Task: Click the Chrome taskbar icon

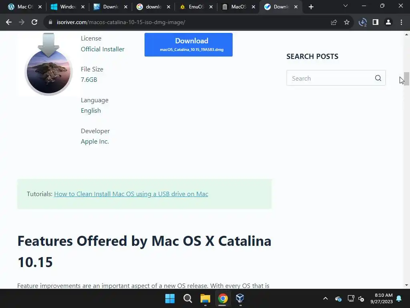Action: 223,298
